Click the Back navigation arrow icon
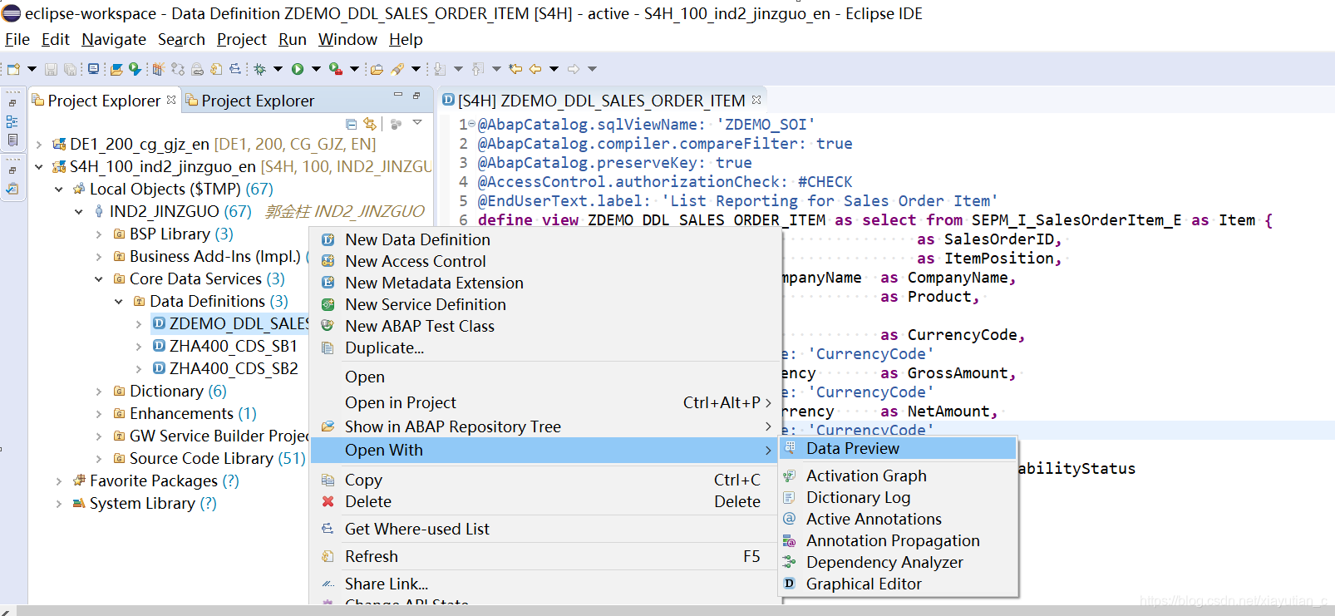Image resolution: width=1335 pixels, height=616 pixels. 535,69
